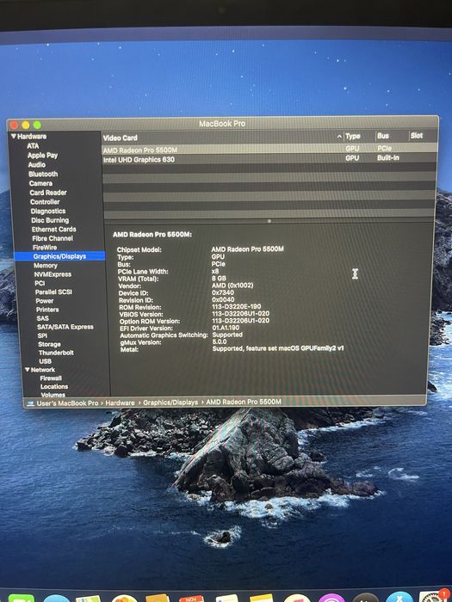Click the Metal support feature set text

click(278, 348)
